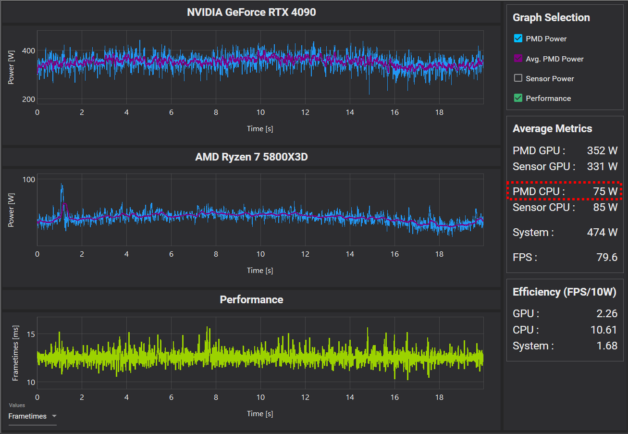
Task: Click the Power [W] axis label of GPU graph
Action: (12, 67)
